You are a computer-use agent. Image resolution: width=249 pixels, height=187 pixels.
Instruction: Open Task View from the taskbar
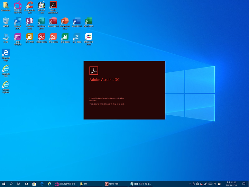pyautogui.click(x=19, y=184)
